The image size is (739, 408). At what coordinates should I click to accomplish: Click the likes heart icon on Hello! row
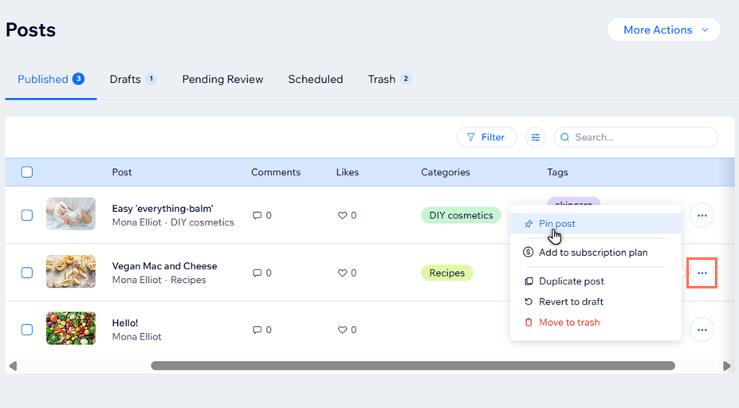[x=343, y=330]
